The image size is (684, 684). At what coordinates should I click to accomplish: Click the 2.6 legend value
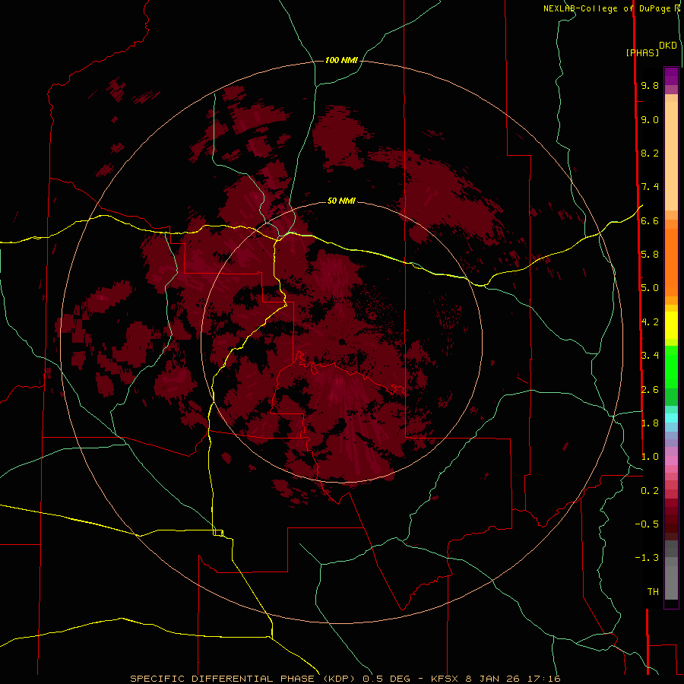[x=650, y=390]
